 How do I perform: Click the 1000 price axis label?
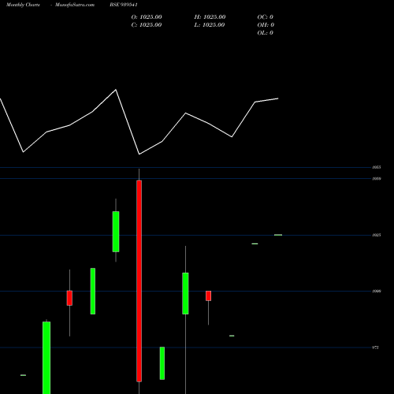pos(377,292)
